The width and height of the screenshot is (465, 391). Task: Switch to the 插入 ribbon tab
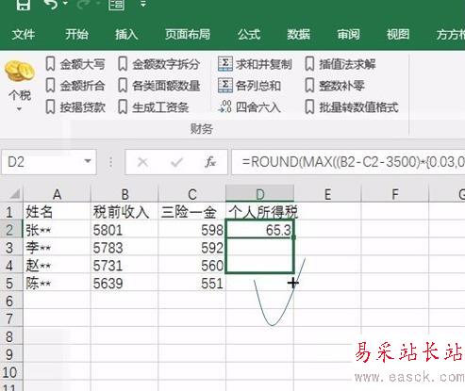coord(126,34)
